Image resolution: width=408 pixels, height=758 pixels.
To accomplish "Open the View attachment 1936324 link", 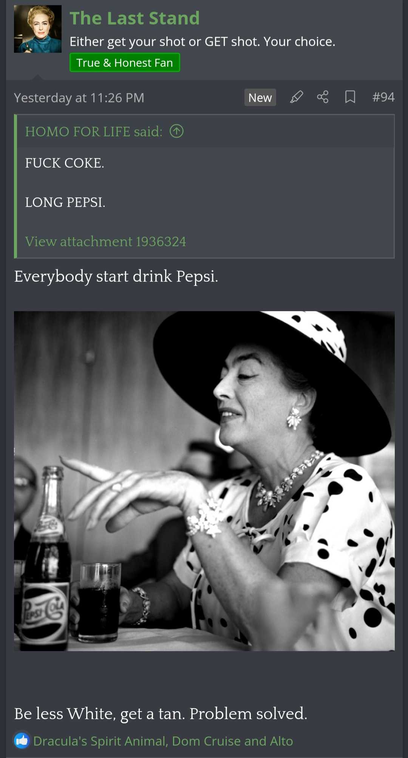I will coord(105,241).
